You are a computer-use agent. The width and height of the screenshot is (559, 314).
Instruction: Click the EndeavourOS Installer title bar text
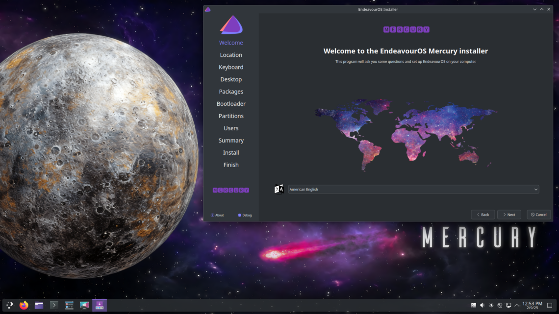coord(378,9)
